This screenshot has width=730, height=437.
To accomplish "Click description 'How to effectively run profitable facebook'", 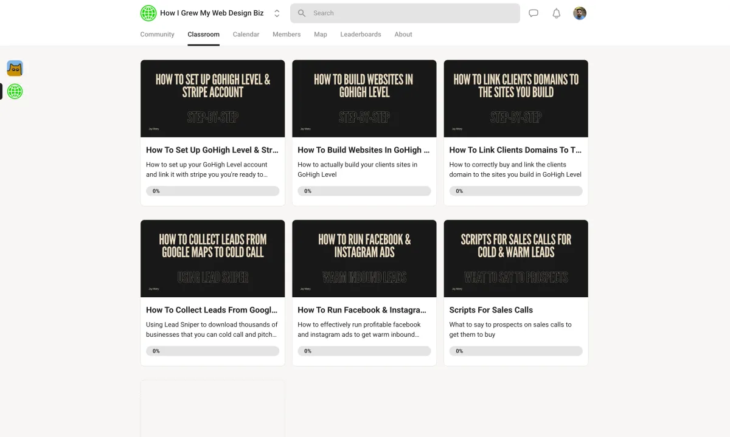I will [360, 329].
